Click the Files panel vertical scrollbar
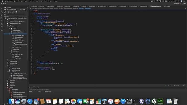This screenshot has height=105, width=187. [x=28, y=38]
